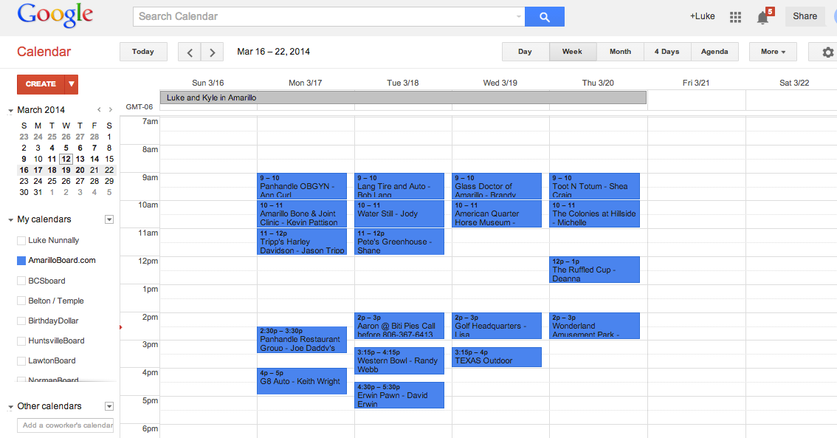This screenshot has height=438, width=837.
Task: Open the Western Bowl - Randy Webb event
Action: 399,360
